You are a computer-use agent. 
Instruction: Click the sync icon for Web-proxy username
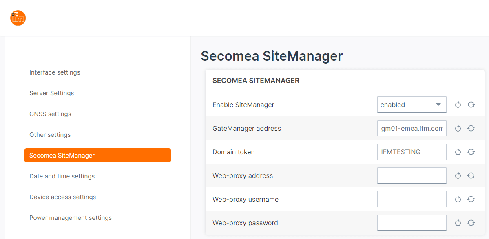471,200
